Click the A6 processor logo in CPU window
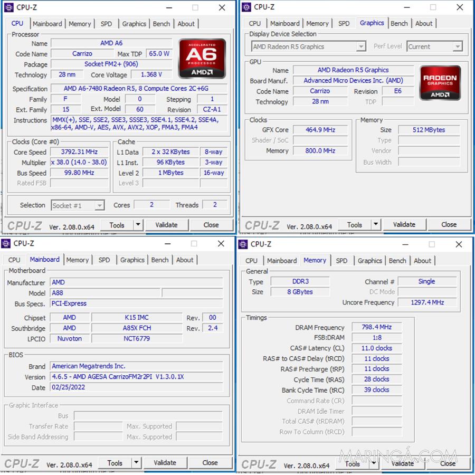 pyautogui.click(x=202, y=59)
